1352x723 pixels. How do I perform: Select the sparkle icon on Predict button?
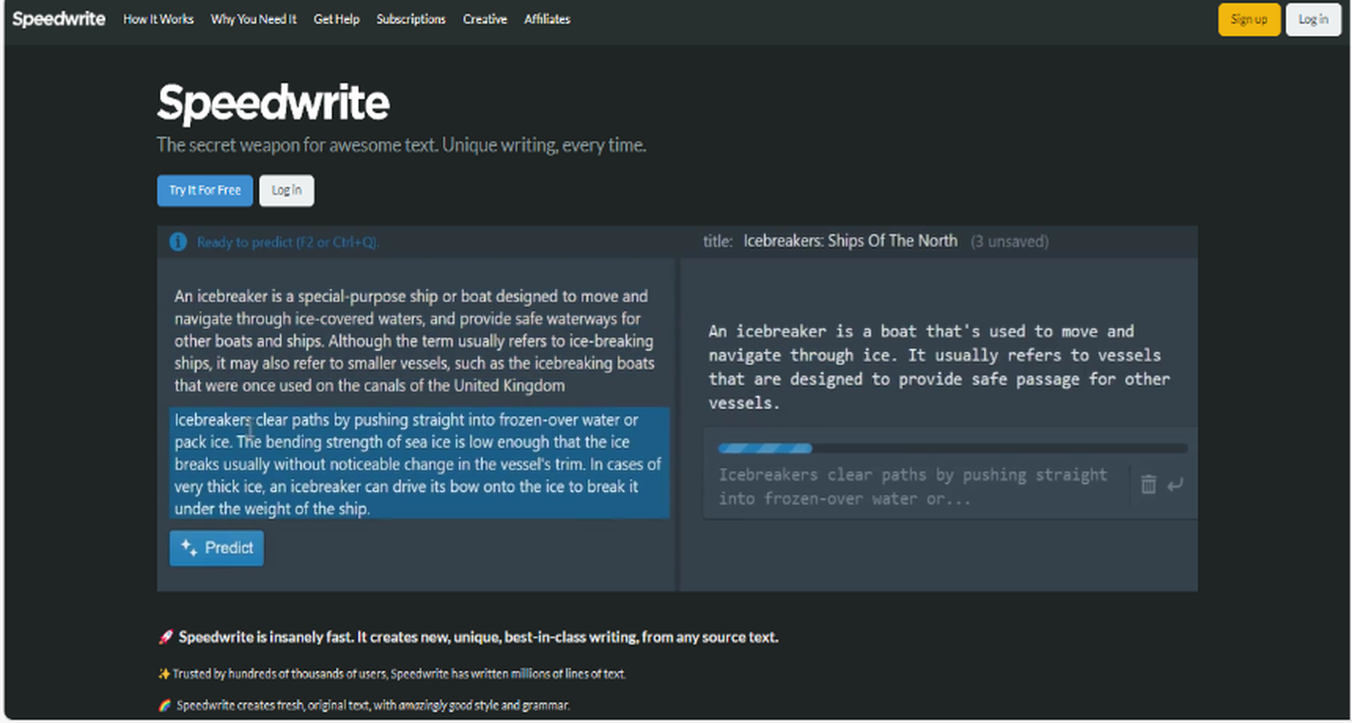coord(188,548)
